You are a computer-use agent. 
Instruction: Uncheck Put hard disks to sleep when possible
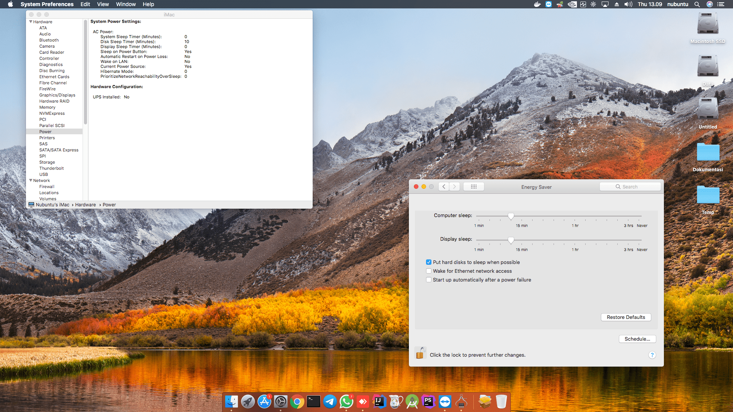coord(429,262)
